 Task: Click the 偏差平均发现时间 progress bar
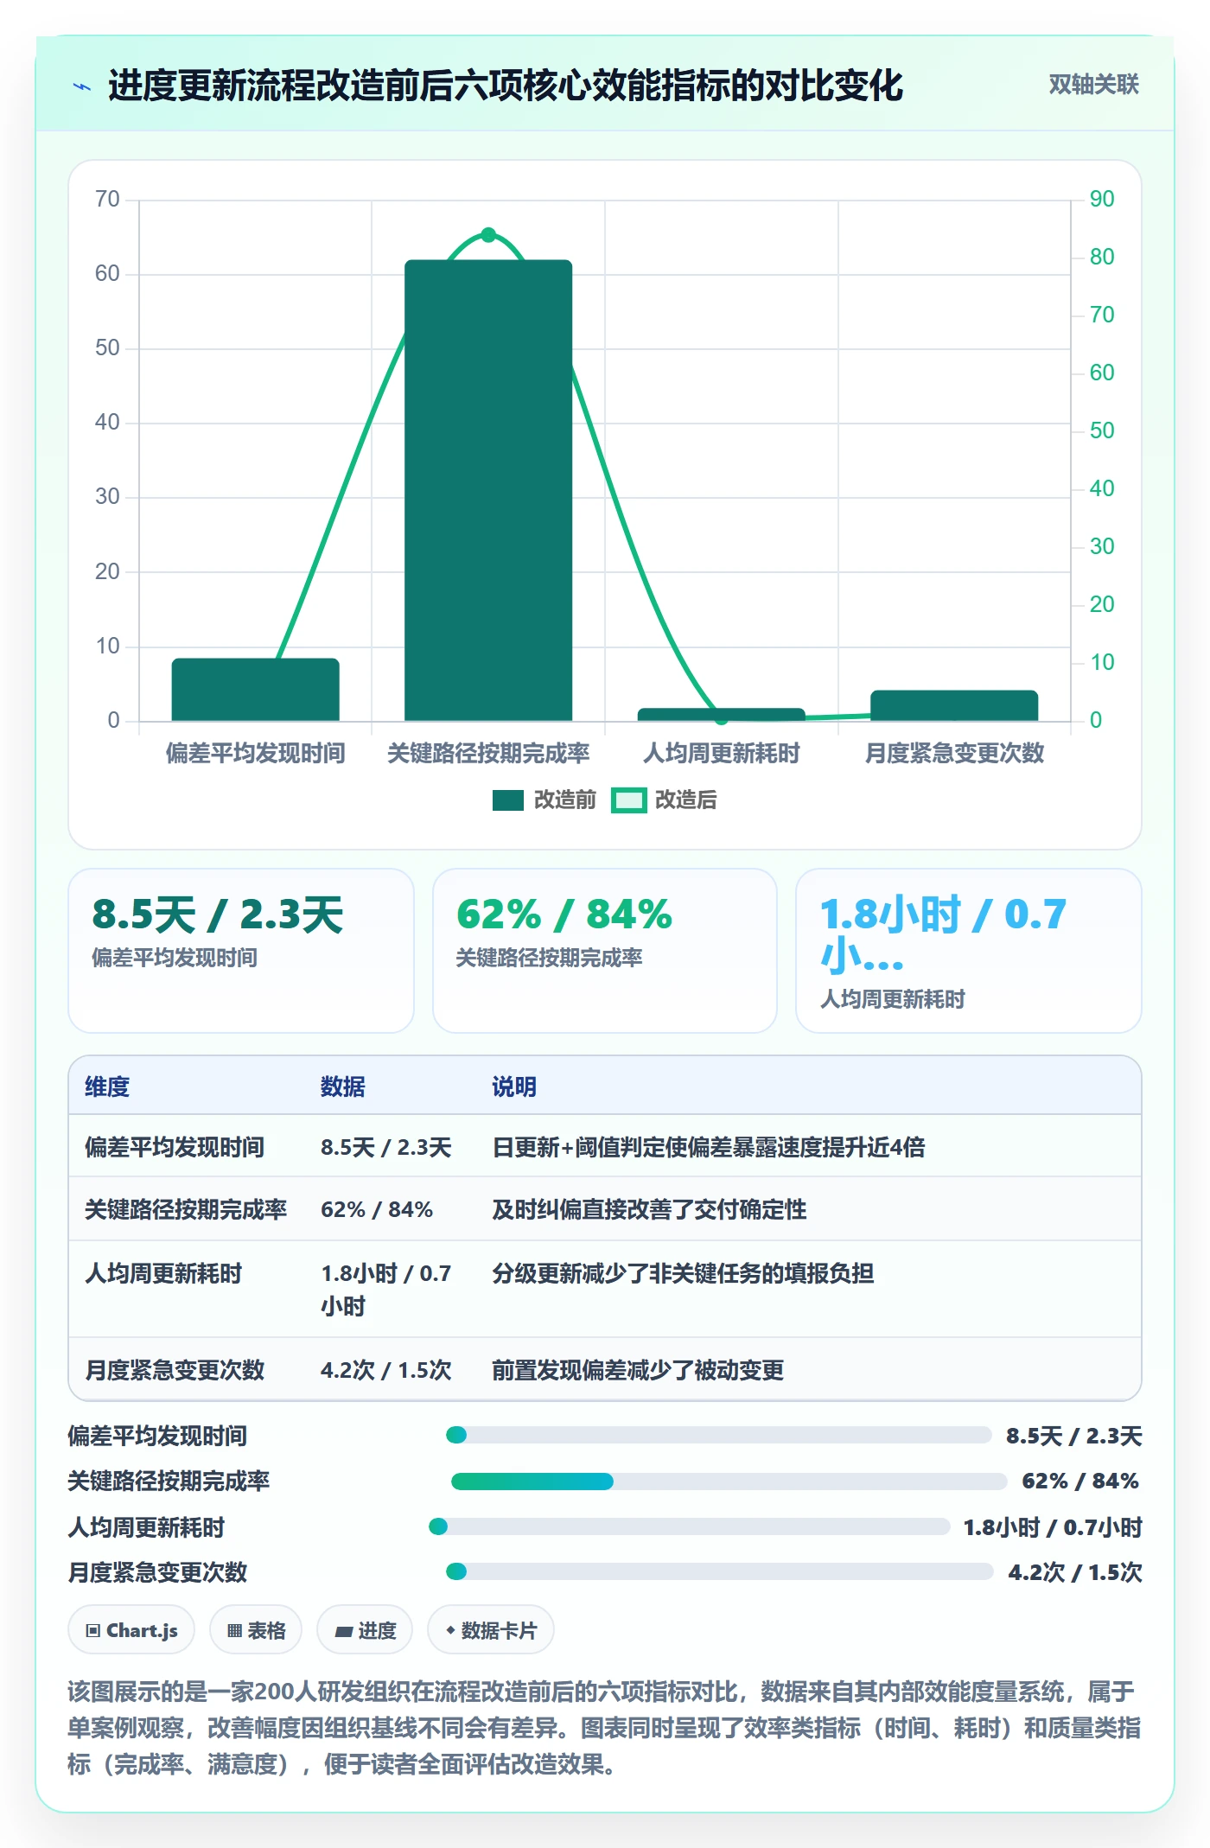click(718, 1435)
